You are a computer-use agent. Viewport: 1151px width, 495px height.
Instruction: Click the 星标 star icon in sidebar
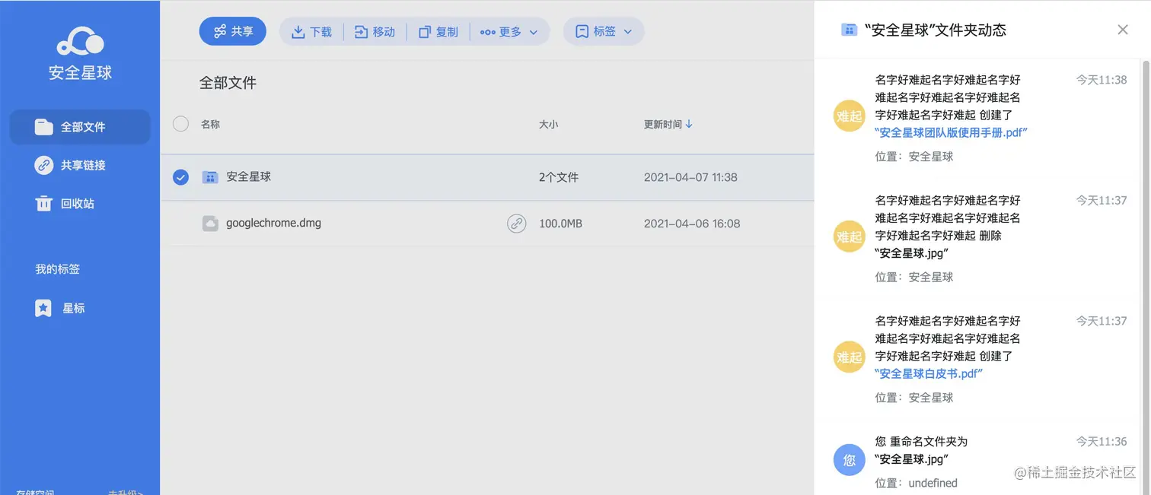[43, 308]
